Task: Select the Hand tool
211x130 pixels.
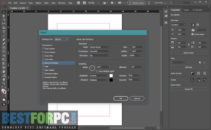Action: click(x=4, y=79)
